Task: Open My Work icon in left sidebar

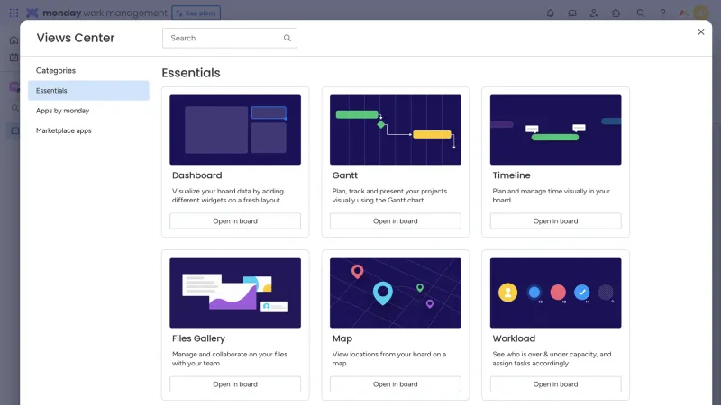Action: (14, 58)
